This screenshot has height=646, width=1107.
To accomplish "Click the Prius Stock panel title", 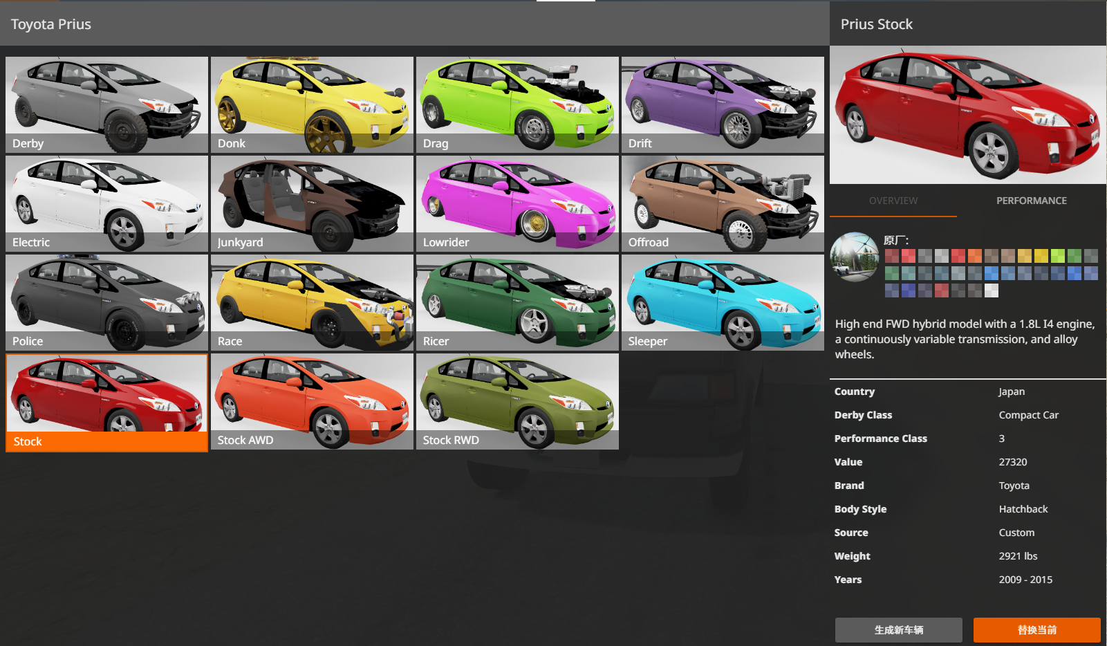I will pos(877,24).
